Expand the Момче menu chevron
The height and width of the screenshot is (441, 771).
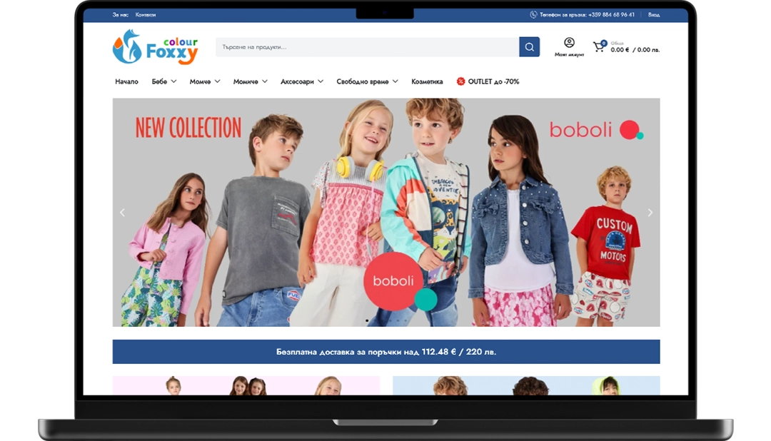pos(217,81)
